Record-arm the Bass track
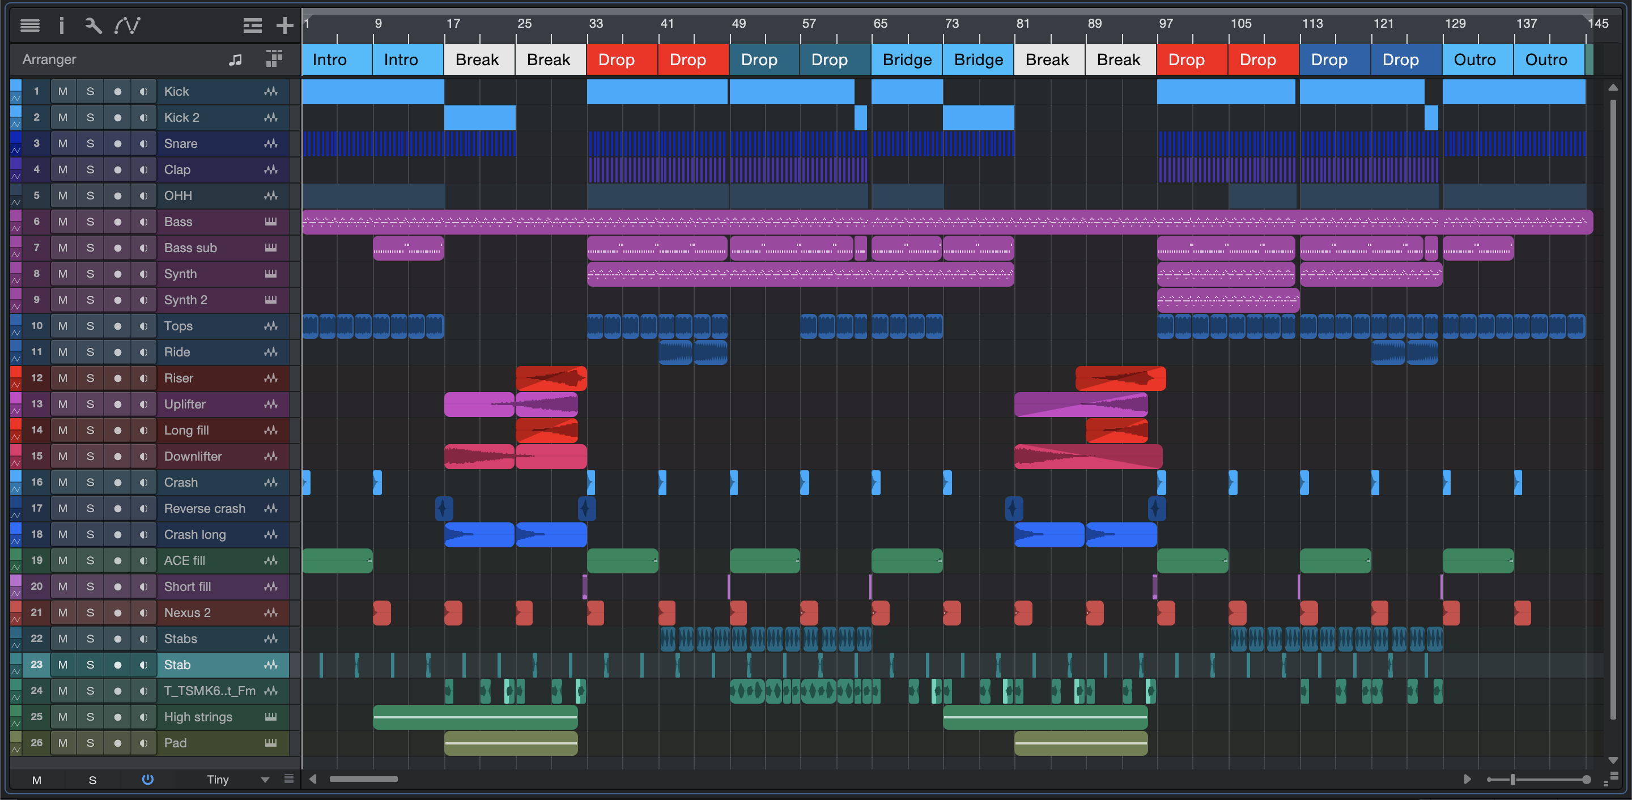 tap(117, 222)
